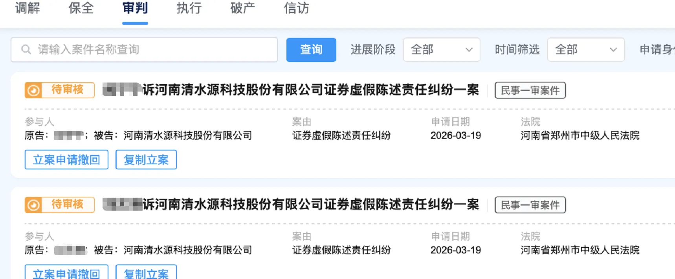Click the second case's 证券虚假陈述责任纠纷 cause value
The width and height of the screenshot is (675, 279).
click(x=341, y=250)
